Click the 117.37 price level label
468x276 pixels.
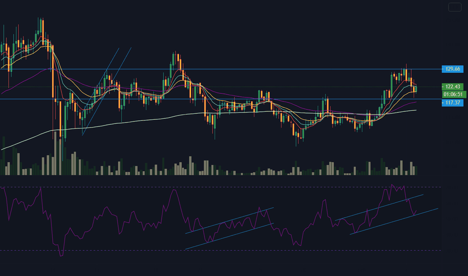(452, 103)
